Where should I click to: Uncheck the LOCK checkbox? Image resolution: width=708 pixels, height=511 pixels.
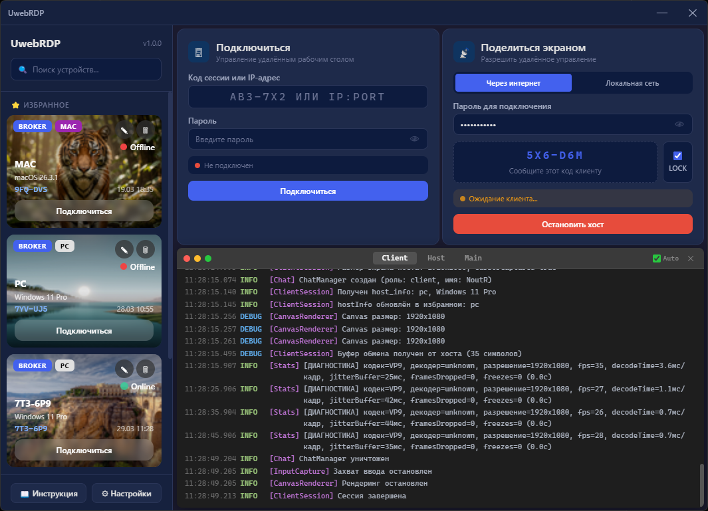(x=677, y=157)
